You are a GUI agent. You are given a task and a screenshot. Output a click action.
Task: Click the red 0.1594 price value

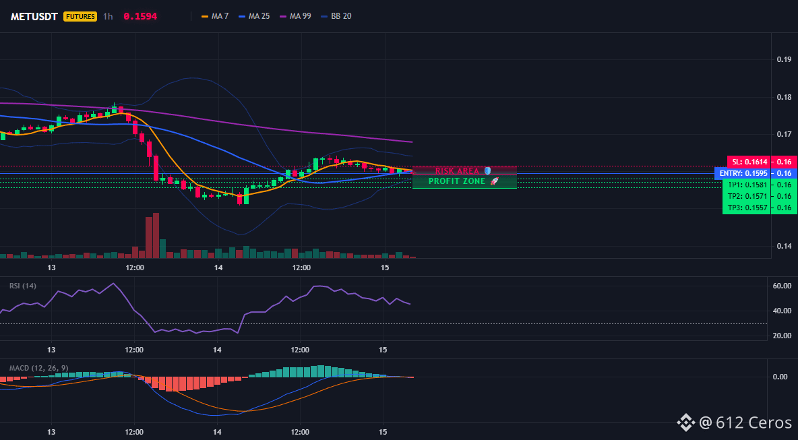[140, 16]
